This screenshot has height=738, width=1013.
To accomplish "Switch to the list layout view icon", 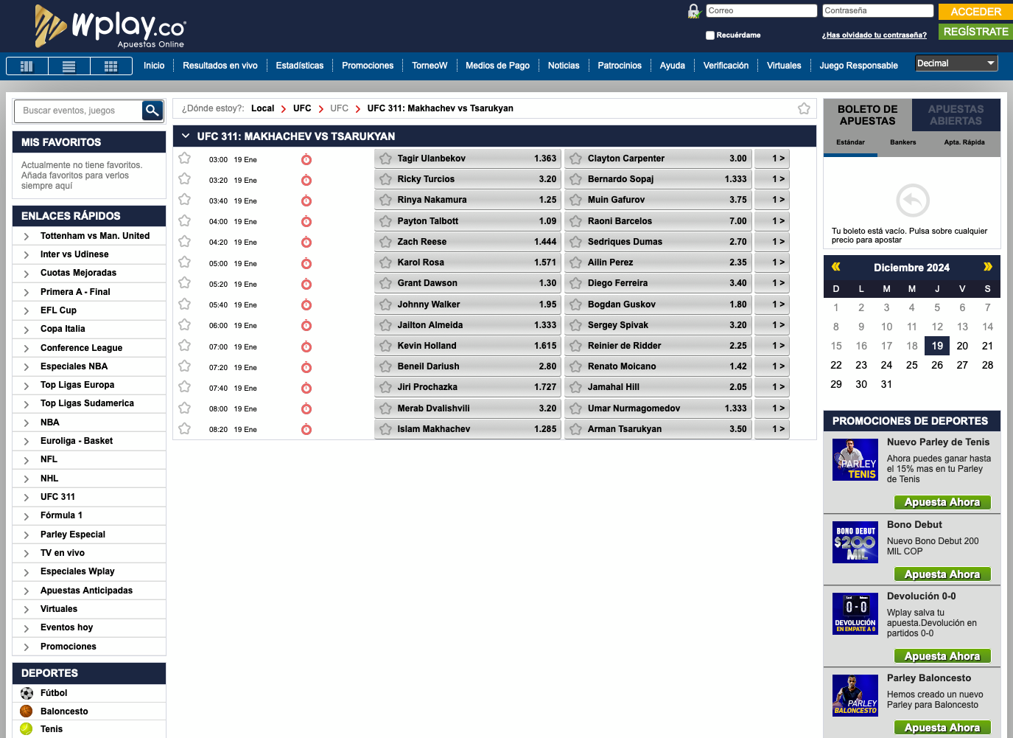I will point(69,66).
